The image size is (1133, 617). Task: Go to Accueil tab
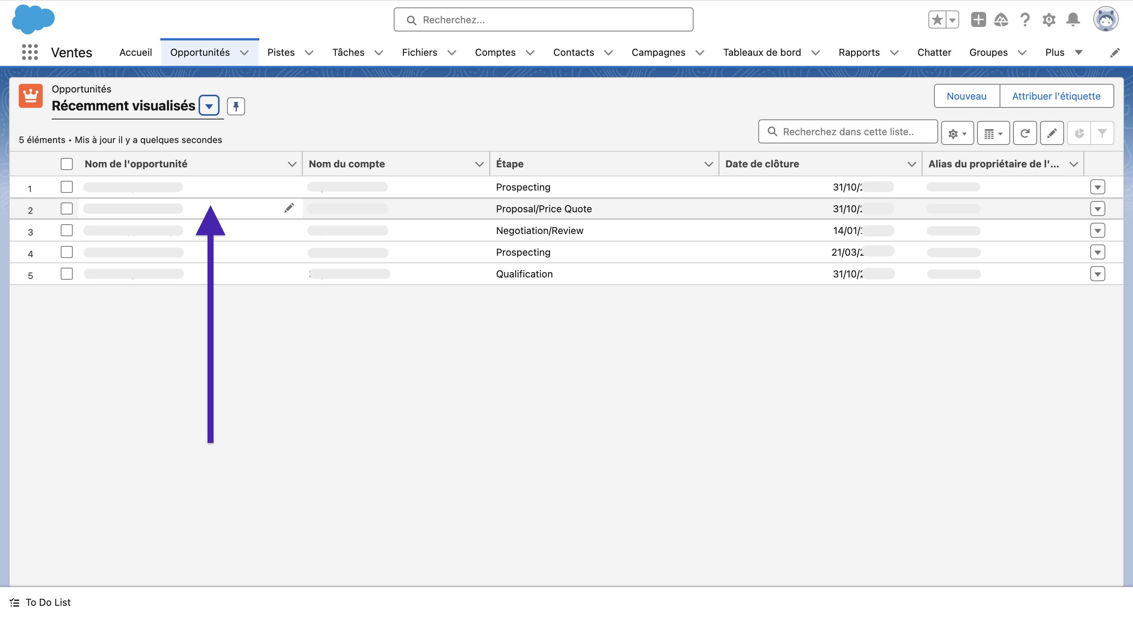pyautogui.click(x=136, y=53)
